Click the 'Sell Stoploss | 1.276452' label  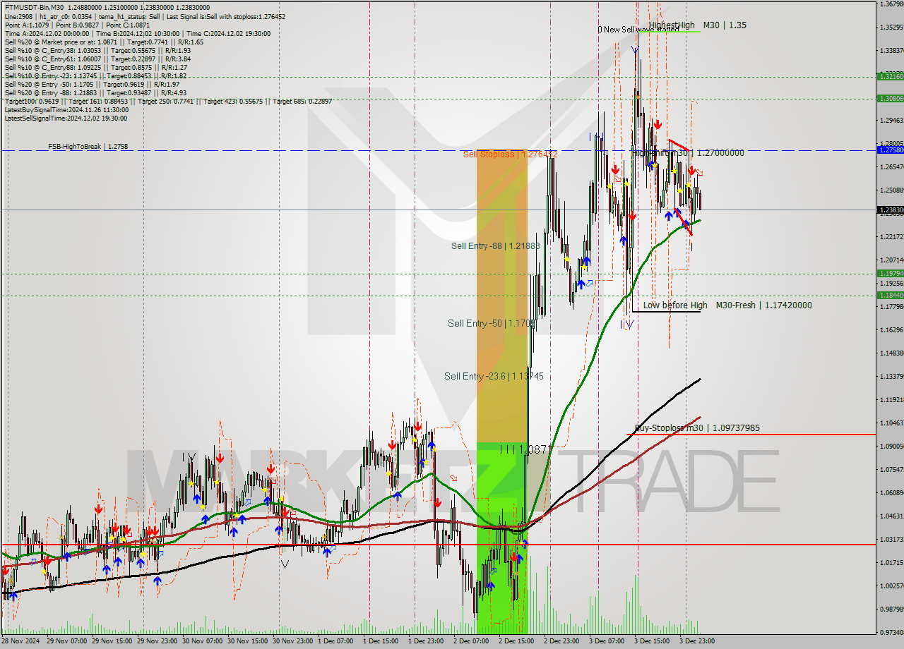510,154
